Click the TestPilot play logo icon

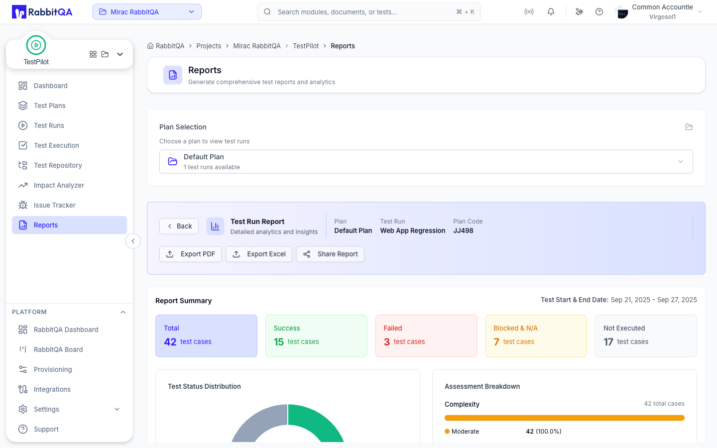click(36, 45)
